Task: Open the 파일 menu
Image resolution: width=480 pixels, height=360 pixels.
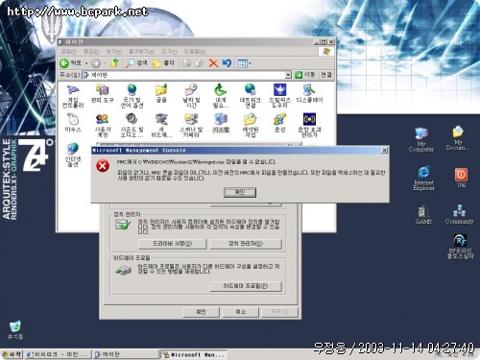Action: click(69, 51)
